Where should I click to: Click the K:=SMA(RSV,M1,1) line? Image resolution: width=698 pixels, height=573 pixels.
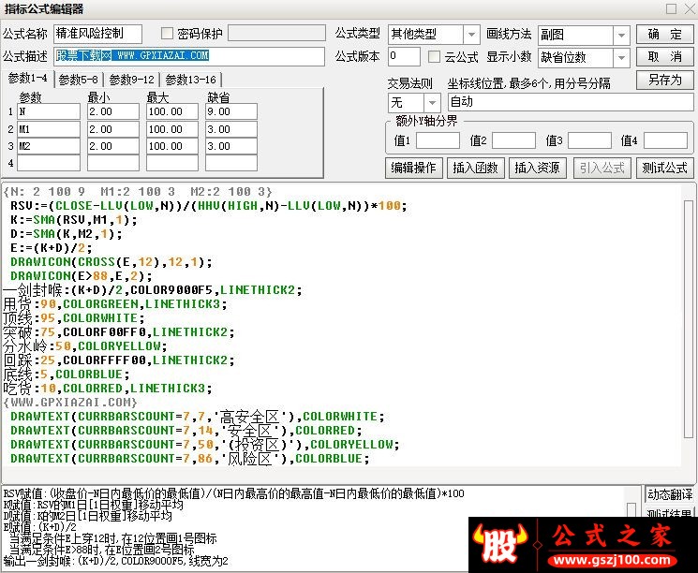click(x=74, y=220)
